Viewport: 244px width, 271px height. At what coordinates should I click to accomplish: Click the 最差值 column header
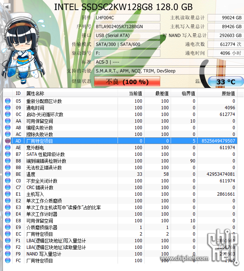157,93
